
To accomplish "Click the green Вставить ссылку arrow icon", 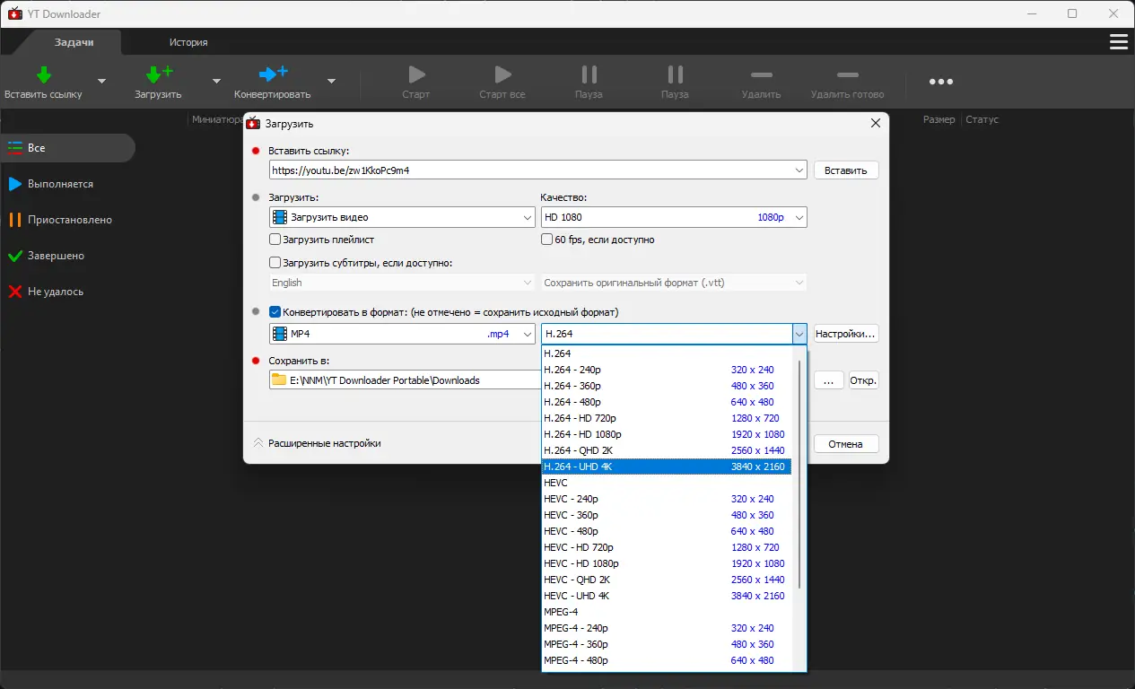I will 43,74.
